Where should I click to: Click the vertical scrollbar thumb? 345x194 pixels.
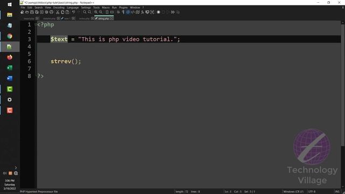coord(343,85)
